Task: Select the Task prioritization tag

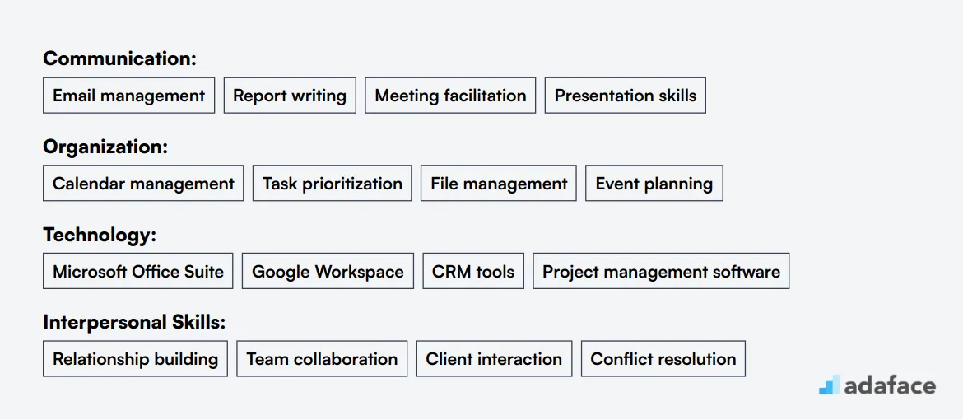Action: [x=333, y=184]
